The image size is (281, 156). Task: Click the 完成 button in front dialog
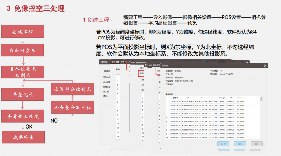240,144
